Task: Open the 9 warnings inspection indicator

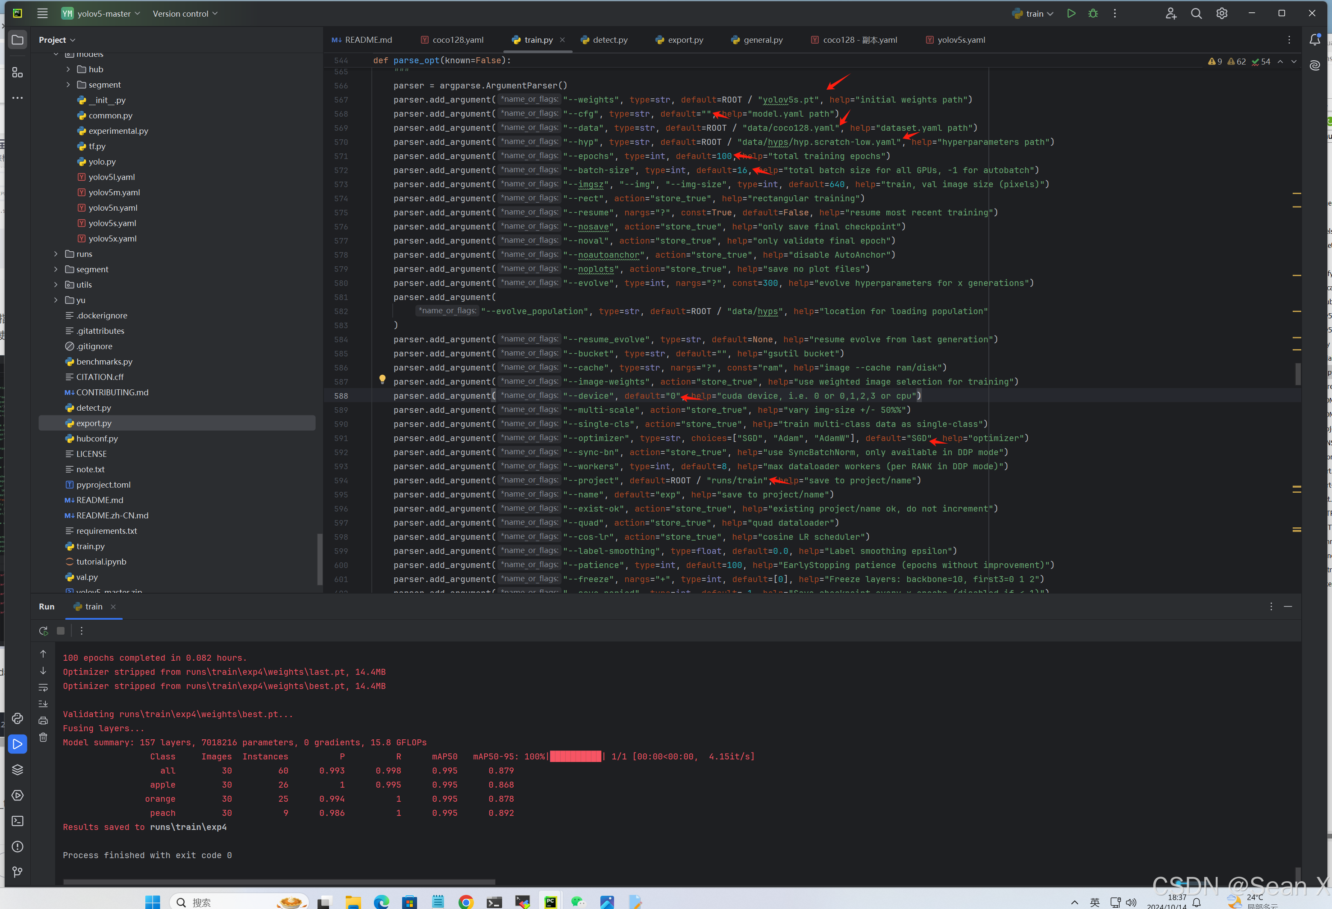Action: [1215, 61]
